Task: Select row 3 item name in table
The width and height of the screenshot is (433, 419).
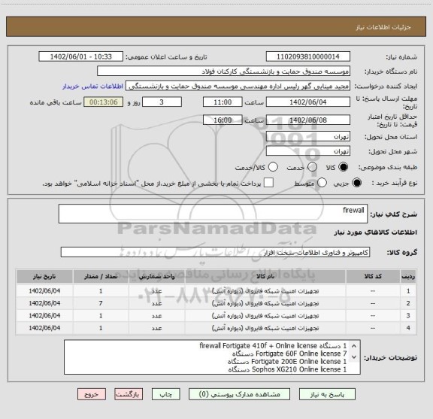Action: point(265,316)
